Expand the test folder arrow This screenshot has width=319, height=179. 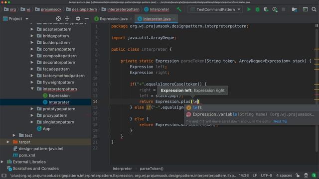coord(14,135)
